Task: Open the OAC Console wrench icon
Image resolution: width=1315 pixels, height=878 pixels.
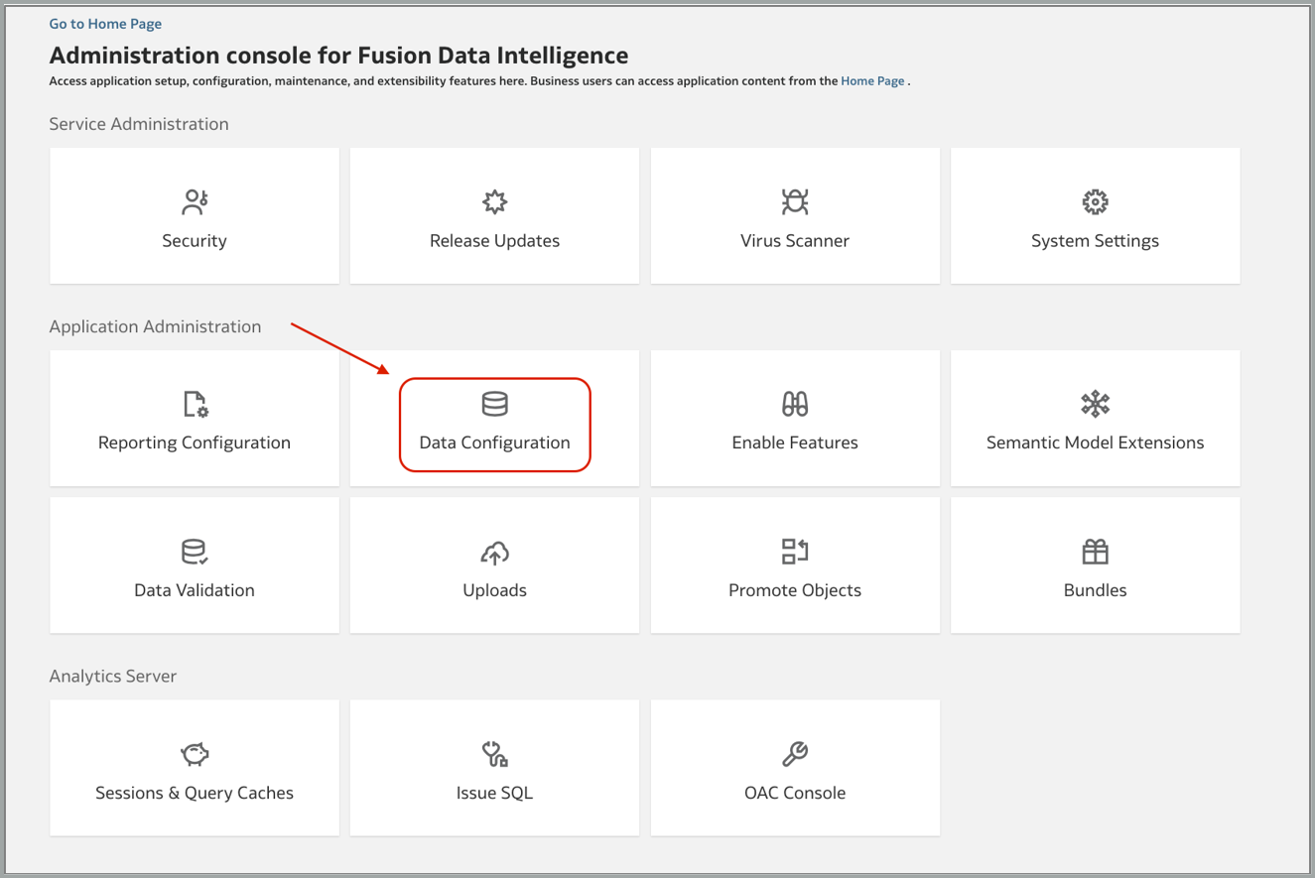Action: [x=794, y=754]
